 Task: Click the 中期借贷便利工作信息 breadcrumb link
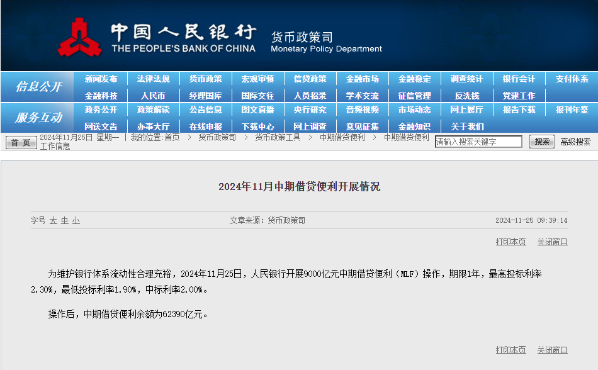coord(406,137)
